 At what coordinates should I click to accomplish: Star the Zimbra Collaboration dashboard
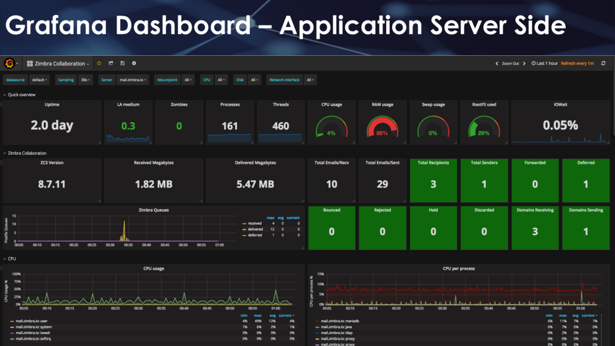(x=99, y=63)
